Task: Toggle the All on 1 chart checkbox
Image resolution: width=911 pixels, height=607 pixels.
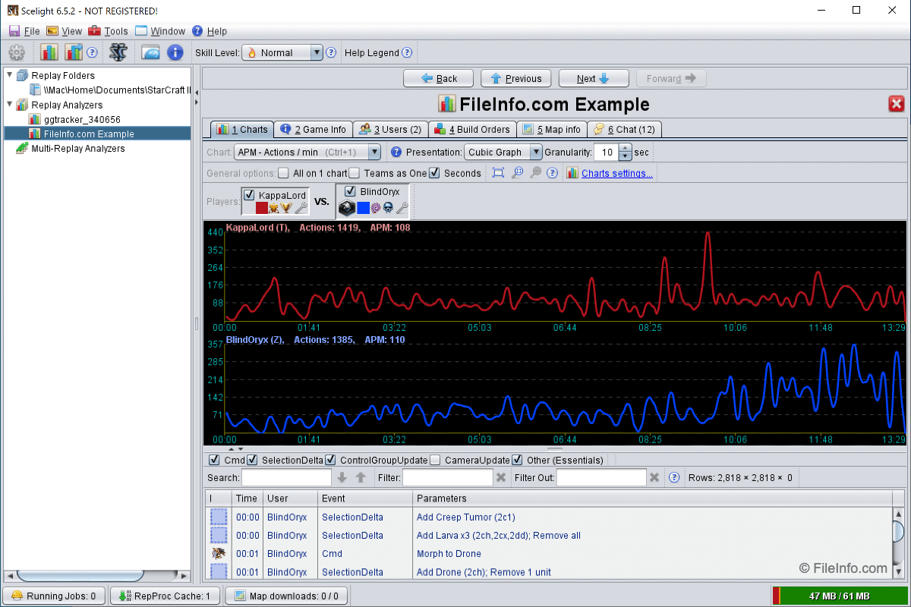Action: pos(283,173)
